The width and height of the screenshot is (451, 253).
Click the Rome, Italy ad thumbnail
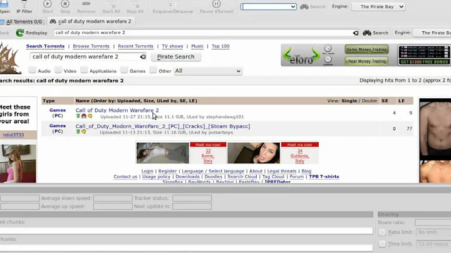(162, 153)
